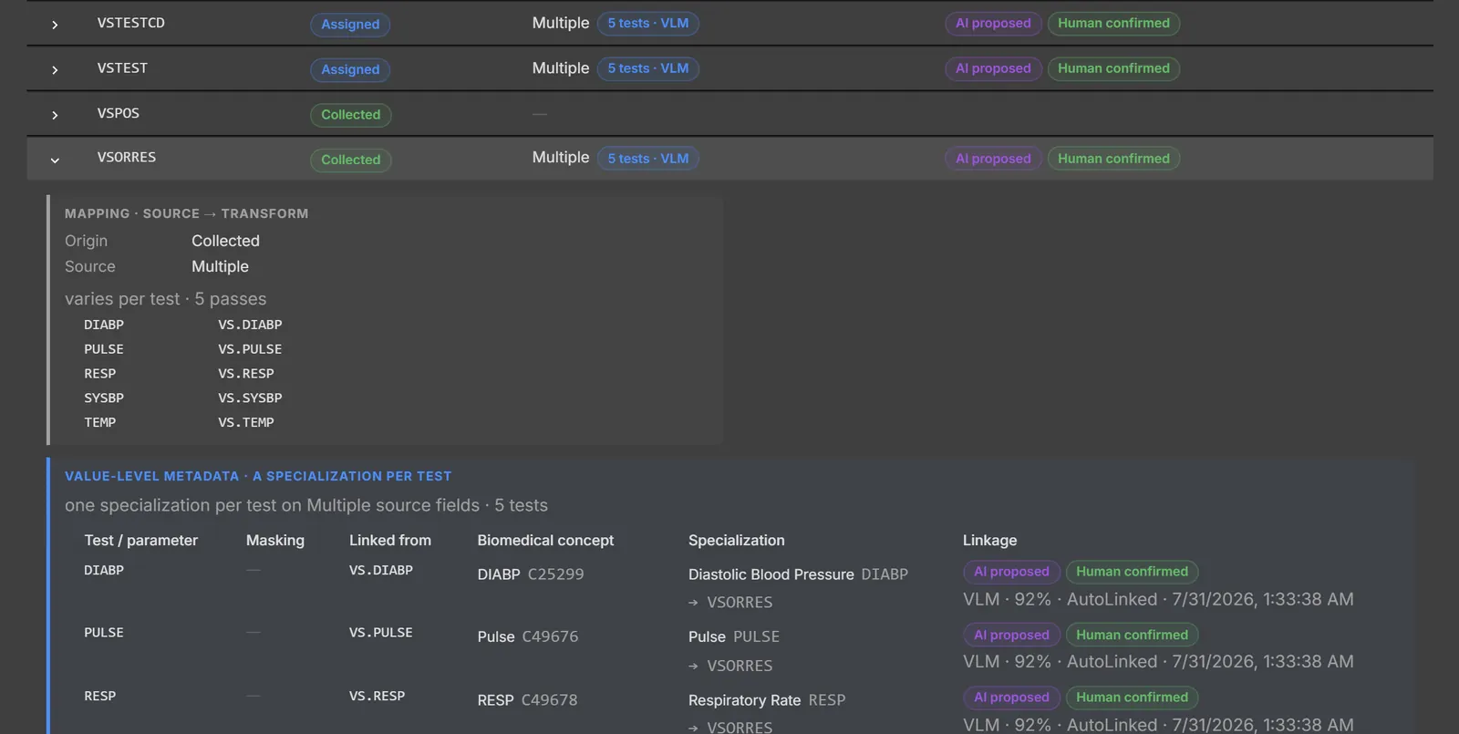Click AI proposed badge in PULSE linkage
The image size is (1459, 734).
(x=1011, y=635)
